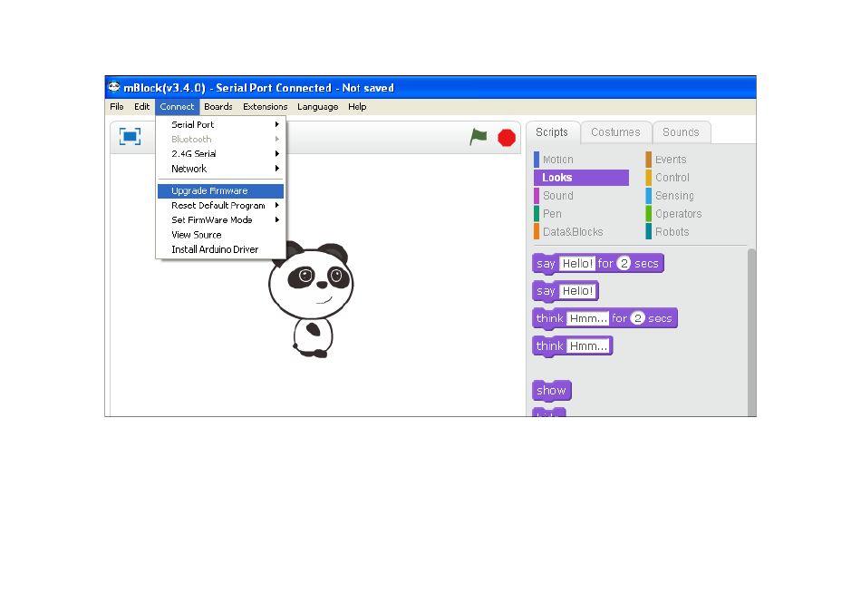Click the red stop sign button
The image size is (861, 593).
click(x=507, y=138)
